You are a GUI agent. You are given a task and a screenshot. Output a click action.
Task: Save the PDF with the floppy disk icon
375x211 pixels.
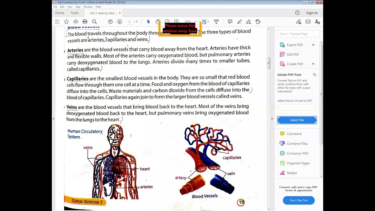coord(57,22)
